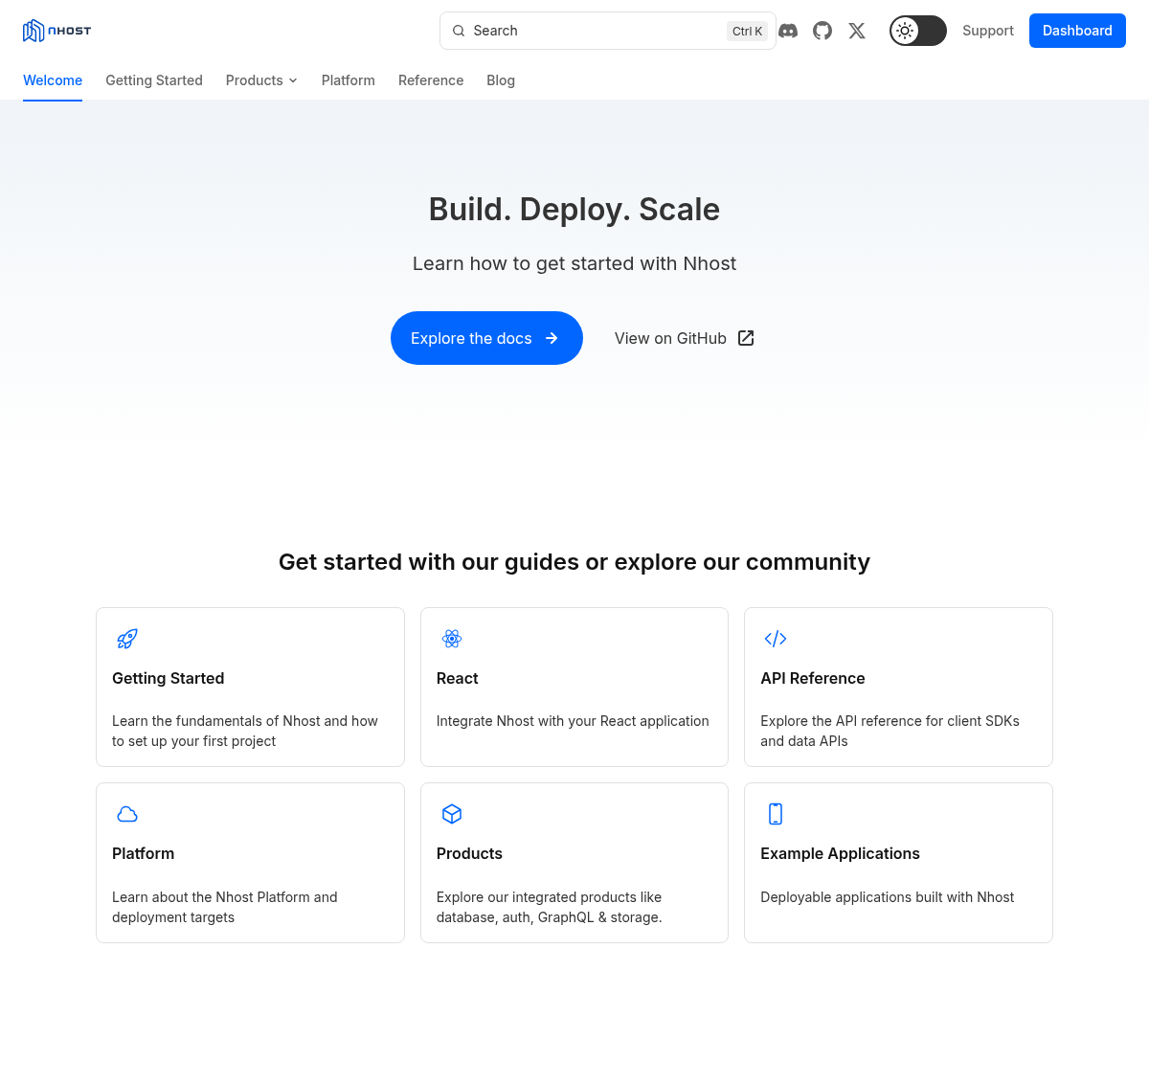Click 'Explore our integrated products like' description
The height and width of the screenshot is (1084, 1149).
pos(549,907)
